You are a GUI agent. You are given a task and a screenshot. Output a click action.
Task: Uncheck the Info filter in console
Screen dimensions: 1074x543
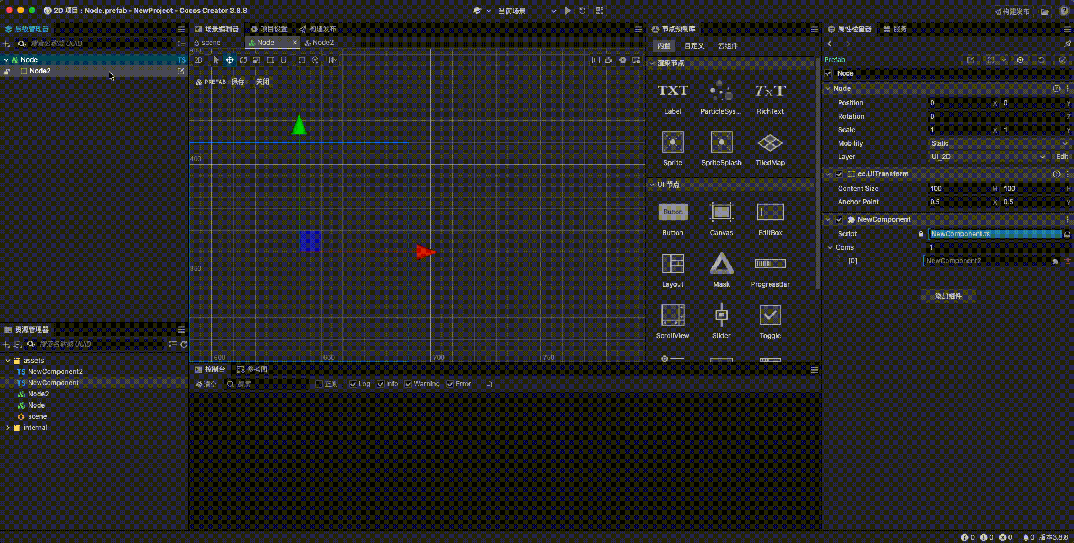tap(381, 384)
